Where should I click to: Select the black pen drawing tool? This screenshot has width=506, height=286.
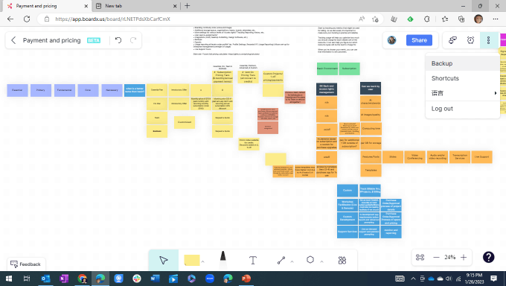pos(222,259)
